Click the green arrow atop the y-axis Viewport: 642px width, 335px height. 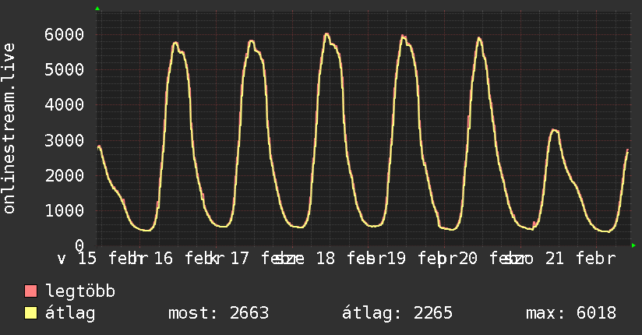[97, 9]
